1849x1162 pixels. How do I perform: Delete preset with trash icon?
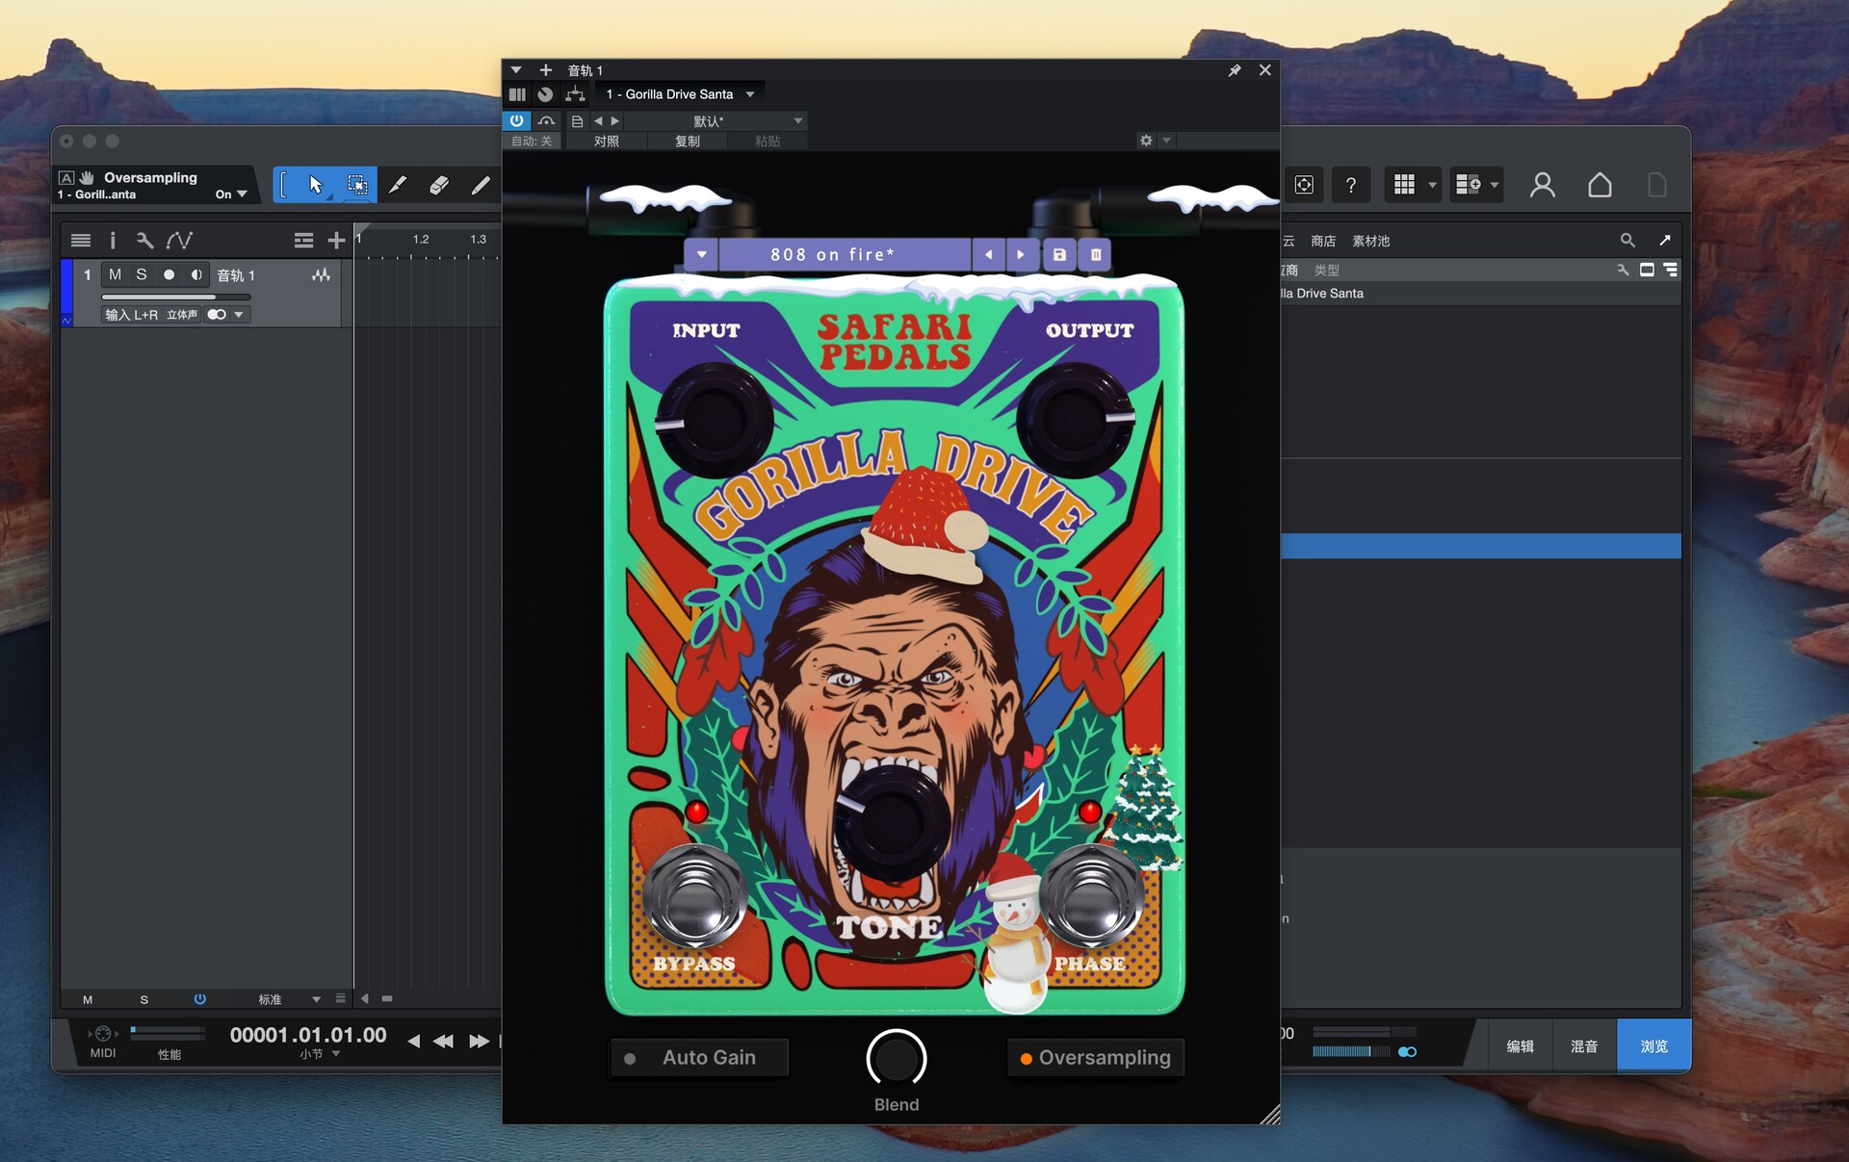coord(1095,255)
